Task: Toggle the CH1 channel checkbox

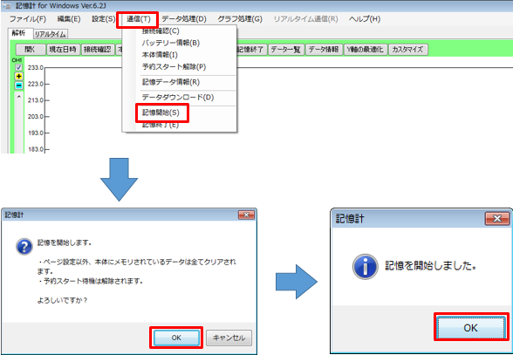Action: 18,67
